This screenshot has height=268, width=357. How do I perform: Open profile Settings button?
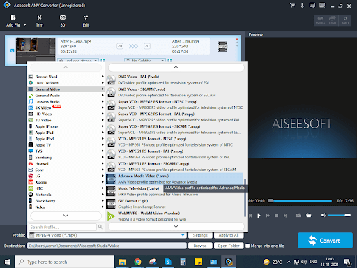coord(200,235)
